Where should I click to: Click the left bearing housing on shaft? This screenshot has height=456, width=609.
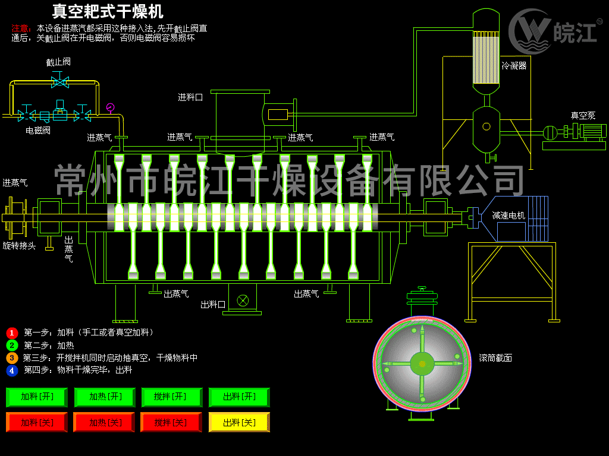coord(50,217)
